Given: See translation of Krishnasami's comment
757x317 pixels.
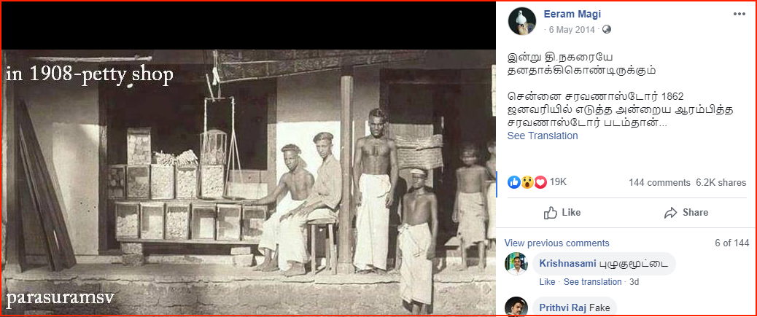Looking at the screenshot, I should pos(592,282).
